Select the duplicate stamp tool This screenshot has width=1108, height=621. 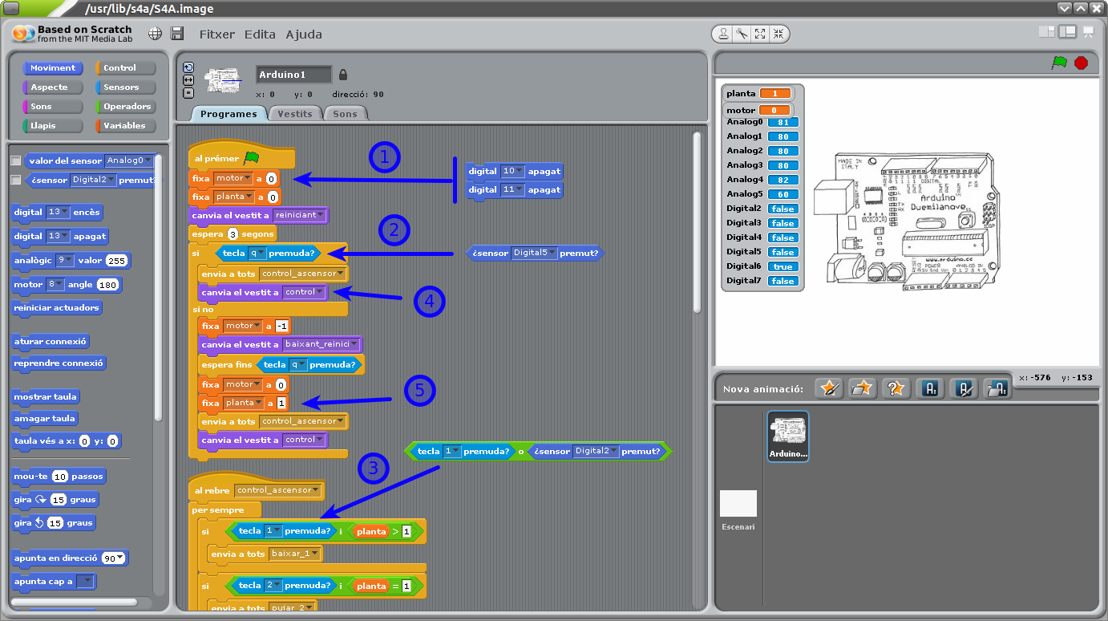(724, 34)
